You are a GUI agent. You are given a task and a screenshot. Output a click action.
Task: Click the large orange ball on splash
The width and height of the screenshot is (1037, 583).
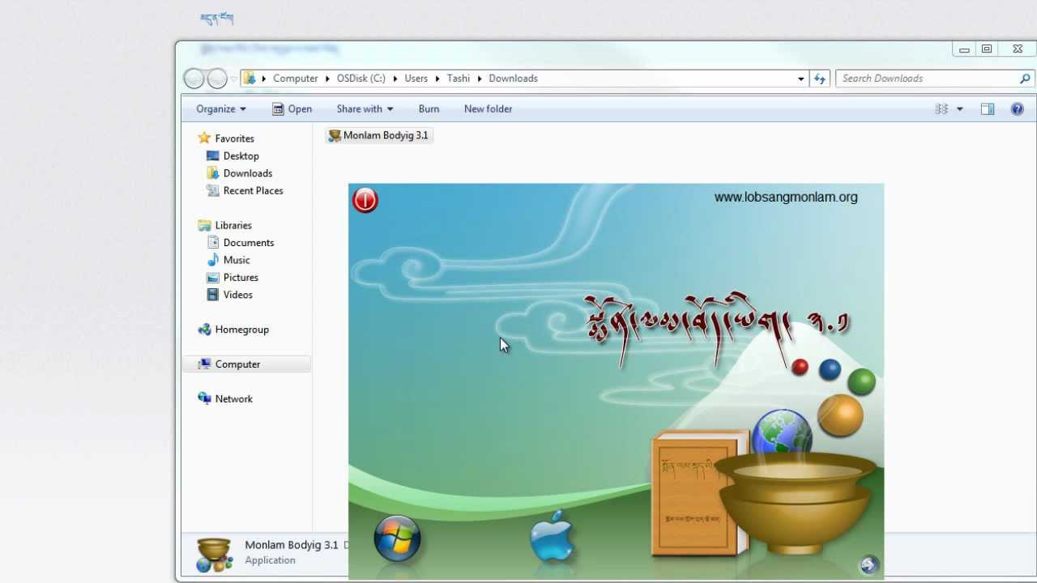(x=840, y=415)
